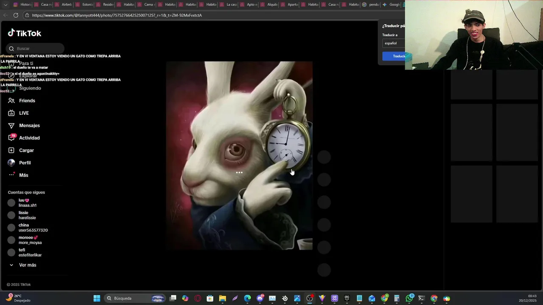543x305 pixels.
Task: Open Task View on taskbar
Action: pyautogui.click(x=173, y=298)
